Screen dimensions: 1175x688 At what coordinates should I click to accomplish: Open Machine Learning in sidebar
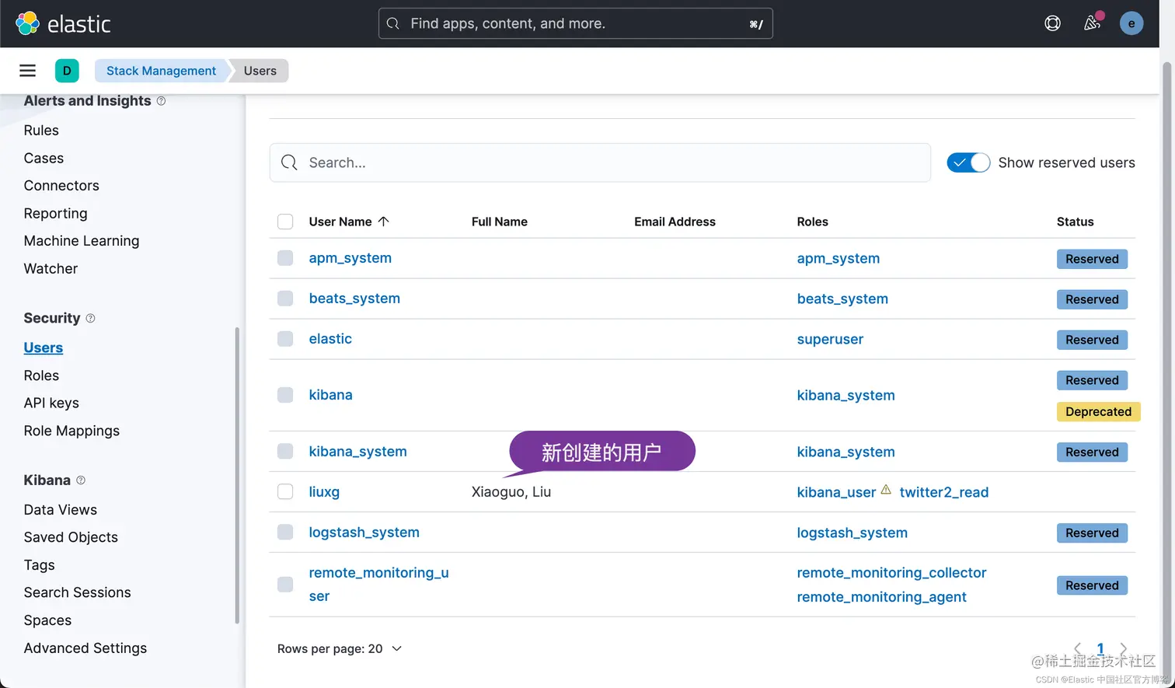[x=82, y=241]
